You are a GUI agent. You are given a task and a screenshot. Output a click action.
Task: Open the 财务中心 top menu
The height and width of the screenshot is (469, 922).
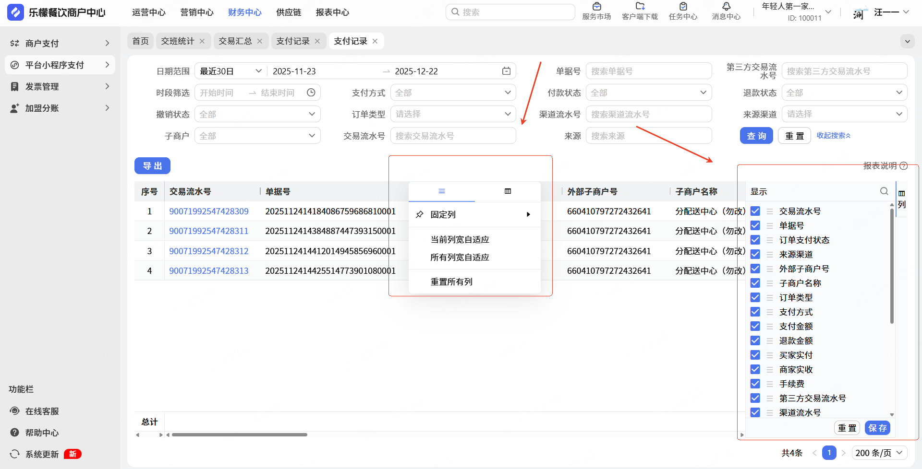coord(245,12)
